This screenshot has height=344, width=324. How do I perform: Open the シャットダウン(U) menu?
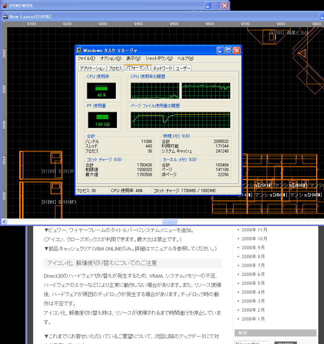[x=159, y=58]
